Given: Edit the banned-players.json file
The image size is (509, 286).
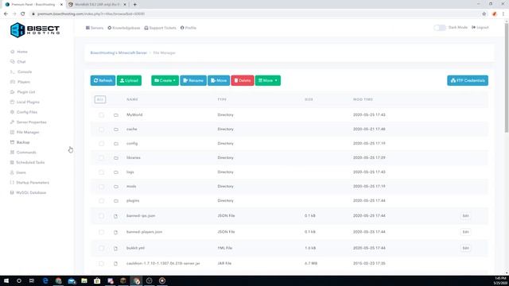Looking at the screenshot, I should tap(465, 232).
